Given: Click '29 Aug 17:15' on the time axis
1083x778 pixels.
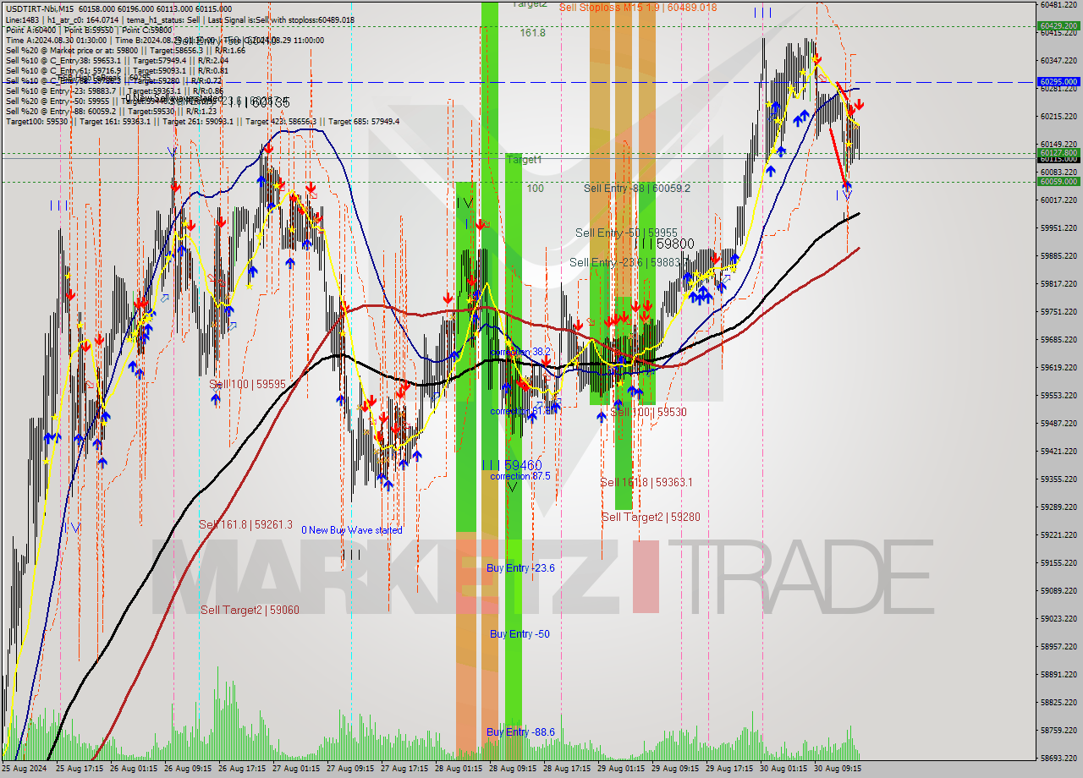Looking at the screenshot, I should pos(729,770).
